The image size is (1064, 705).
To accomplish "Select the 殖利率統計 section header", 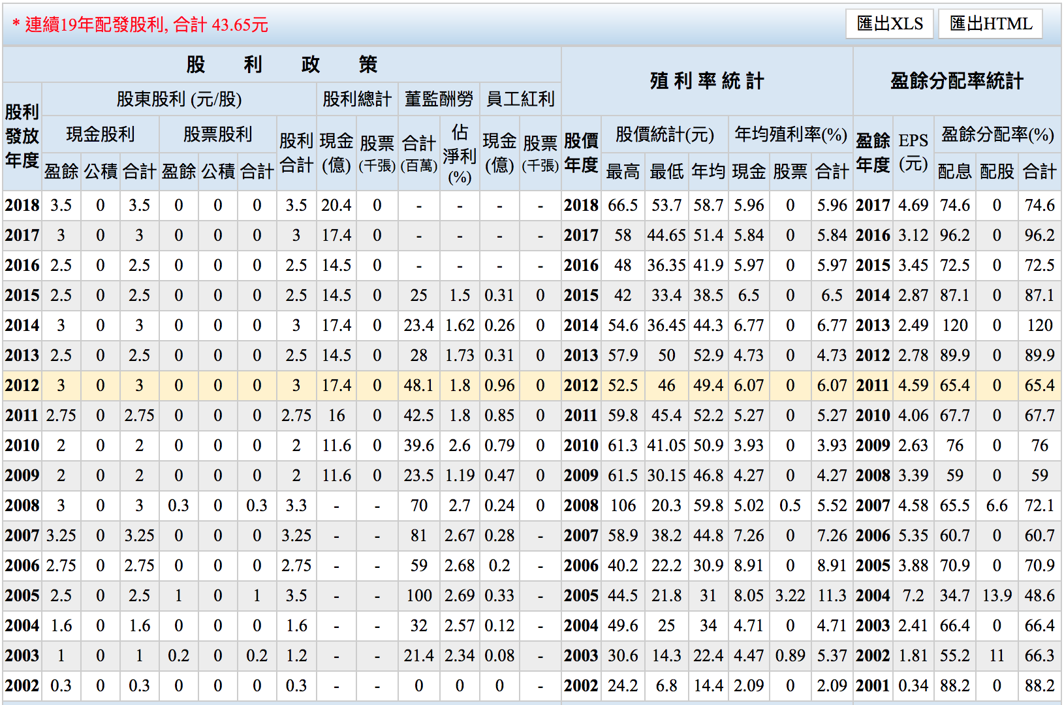I will click(706, 81).
